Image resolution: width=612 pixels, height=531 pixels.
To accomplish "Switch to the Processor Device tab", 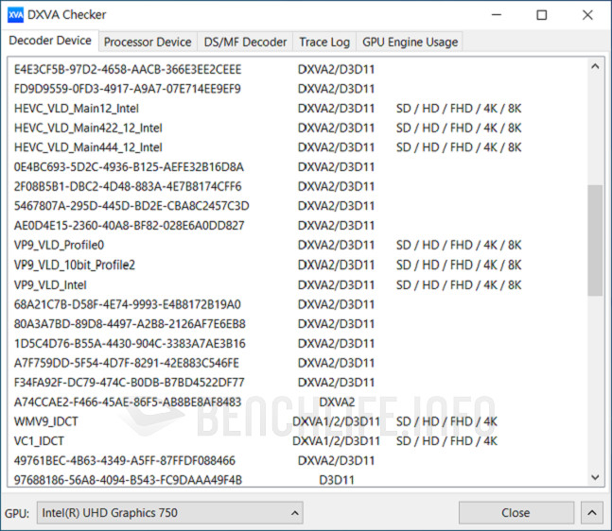I will point(147,42).
